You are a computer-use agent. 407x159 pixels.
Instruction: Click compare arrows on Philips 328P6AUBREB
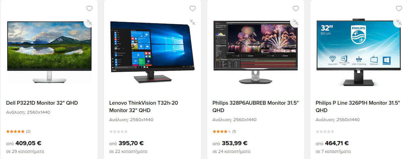tap(296, 22)
